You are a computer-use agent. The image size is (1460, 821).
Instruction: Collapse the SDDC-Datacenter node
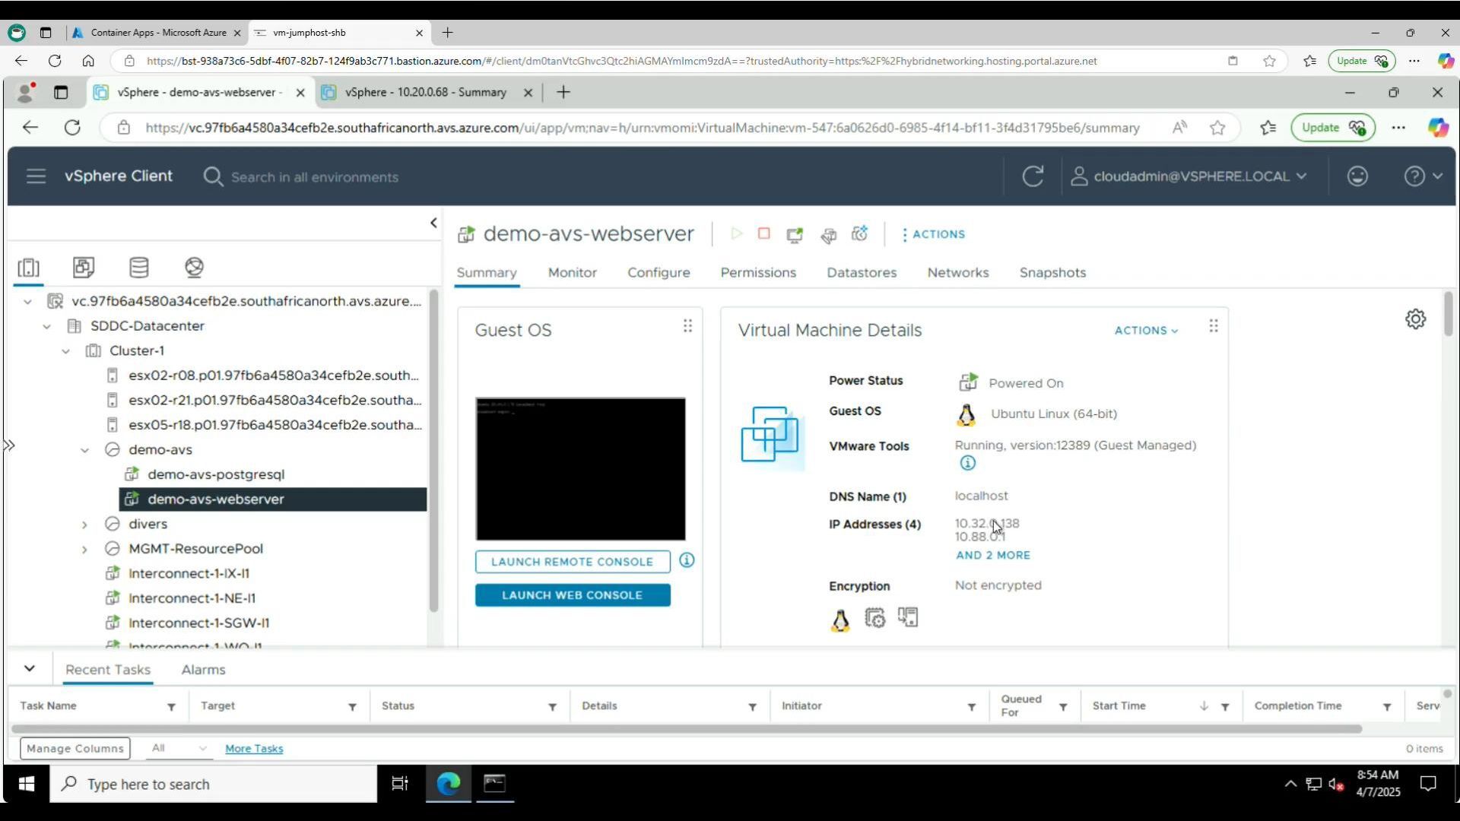click(46, 326)
